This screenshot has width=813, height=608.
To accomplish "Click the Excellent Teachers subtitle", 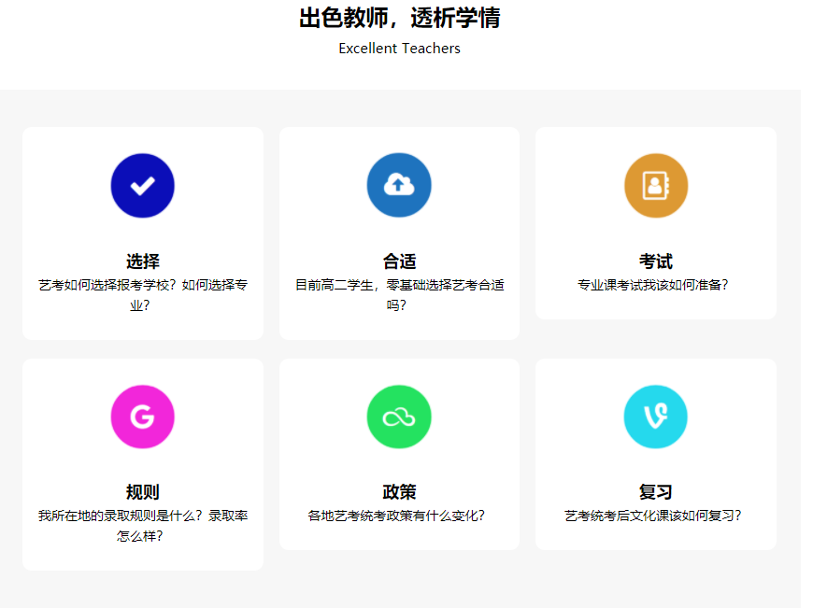I will point(399,49).
